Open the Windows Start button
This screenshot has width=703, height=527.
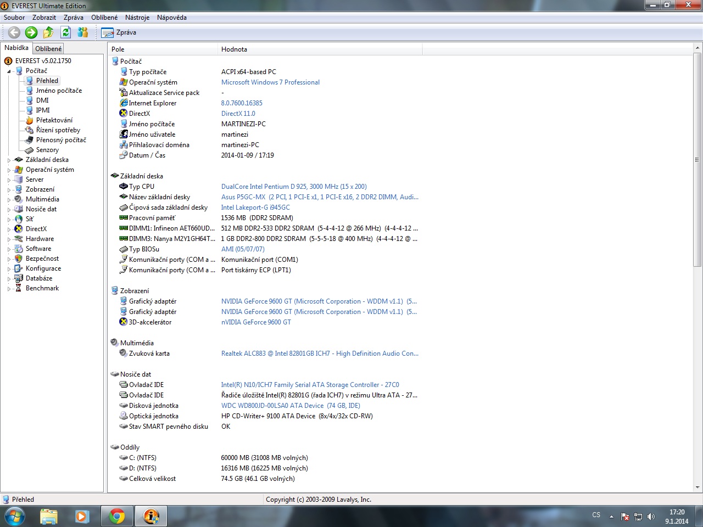(15, 516)
